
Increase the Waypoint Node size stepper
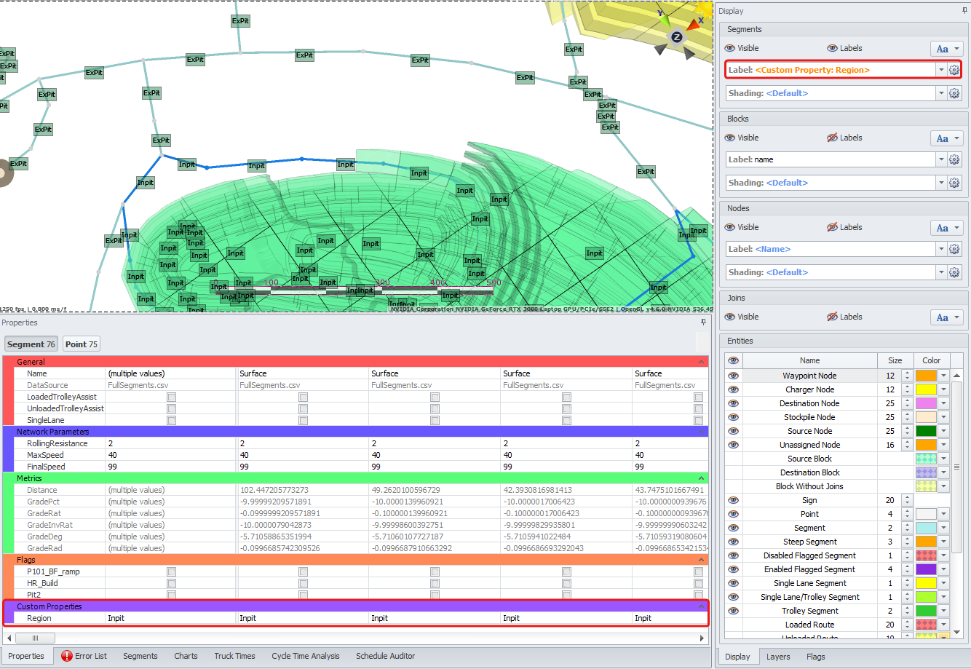pos(907,373)
